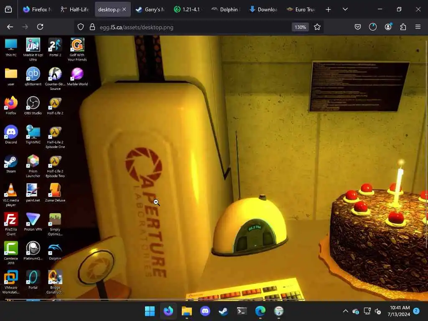Open the muted volume tray icon
This screenshot has height=321, width=428.
(x=378, y=311)
